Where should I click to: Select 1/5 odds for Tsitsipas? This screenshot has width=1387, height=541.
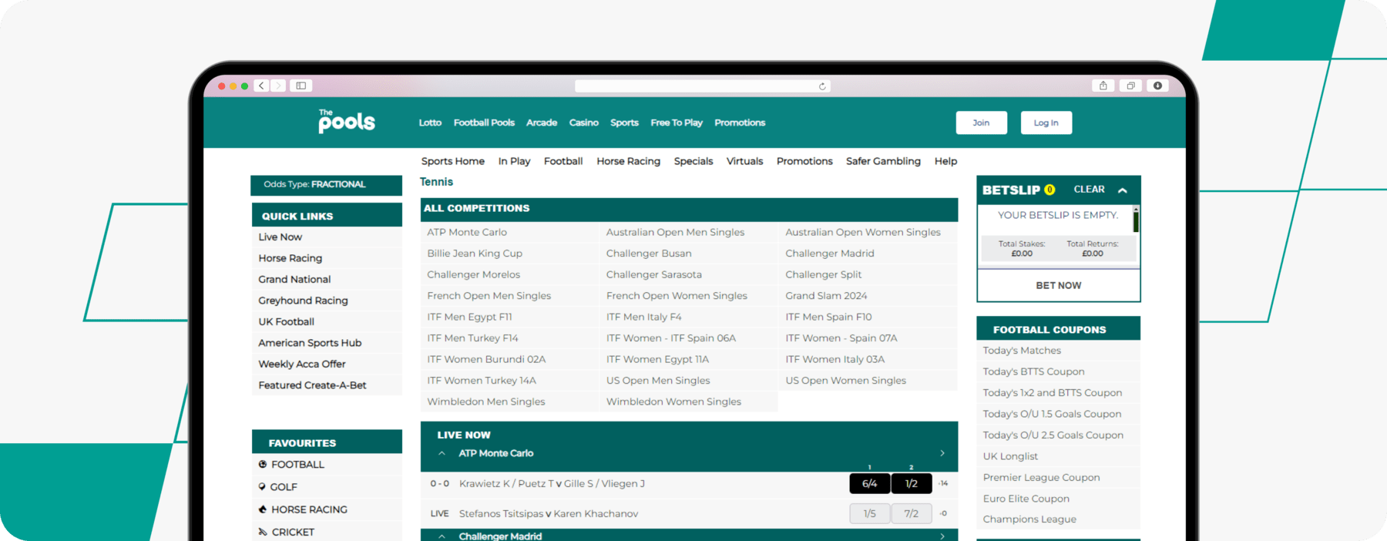[869, 513]
